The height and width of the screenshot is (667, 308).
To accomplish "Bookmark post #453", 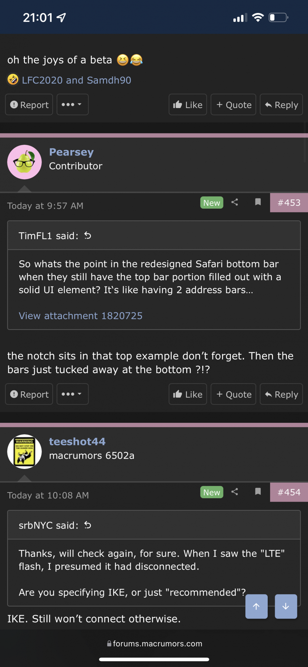I will (258, 202).
